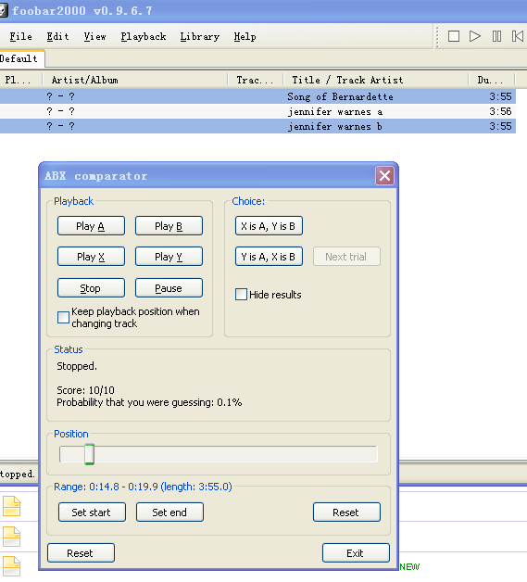Click the Play triangle icon in toolbar
527x582 pixels.
[x=475, y=36]
